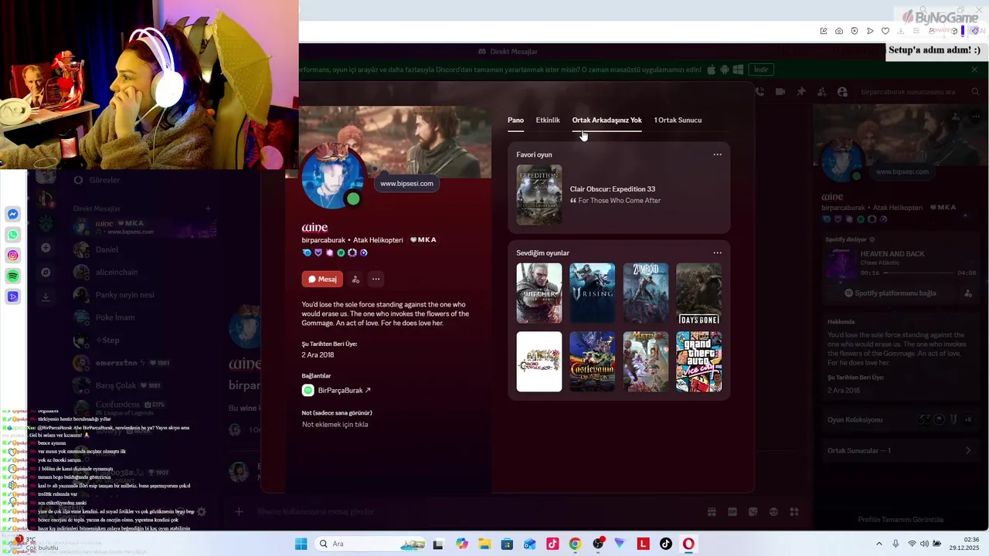Screen dimensions: 989x556
Task: Open the BirParçaBurak connection link
Action: point(344,391)
